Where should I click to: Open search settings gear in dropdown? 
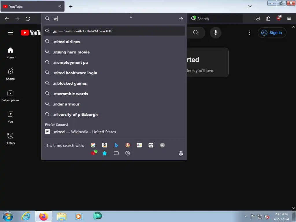181,153
